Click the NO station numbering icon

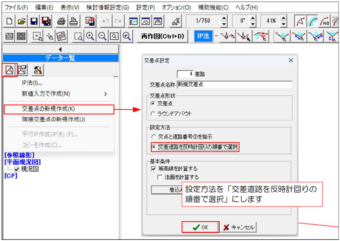[325, 21]
